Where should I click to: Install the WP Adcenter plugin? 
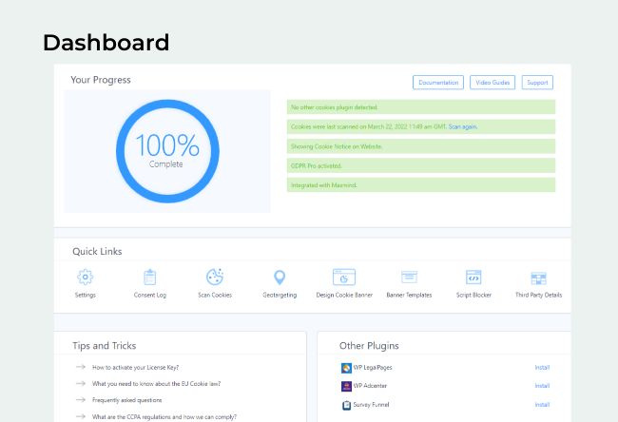[542, 386]
